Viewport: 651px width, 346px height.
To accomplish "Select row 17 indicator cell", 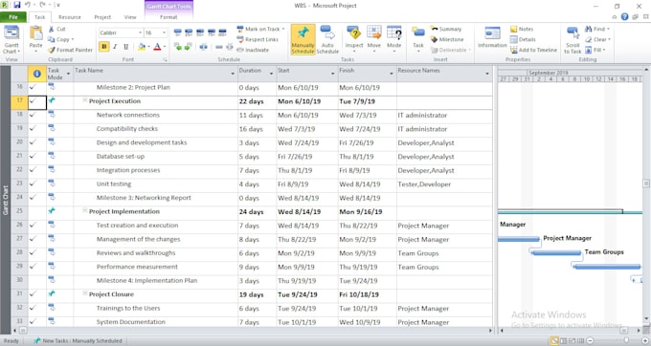I will tap(37, 101).
